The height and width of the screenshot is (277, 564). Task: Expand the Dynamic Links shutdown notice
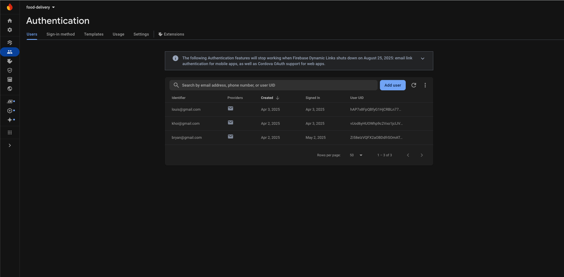[423, 58]
